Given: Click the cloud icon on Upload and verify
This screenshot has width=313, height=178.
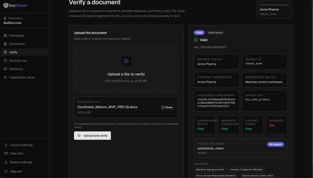Looking at the screenshot, I should click(79, 136).
